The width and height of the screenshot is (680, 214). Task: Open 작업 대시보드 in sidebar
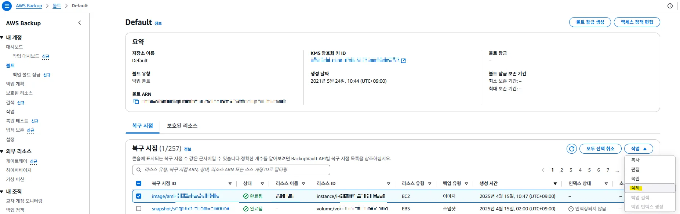[x=26, y=56]
